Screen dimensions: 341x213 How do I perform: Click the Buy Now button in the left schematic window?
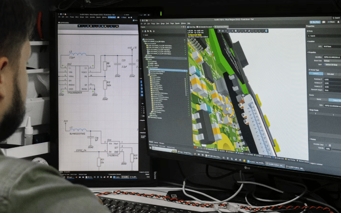pos(112,17)
